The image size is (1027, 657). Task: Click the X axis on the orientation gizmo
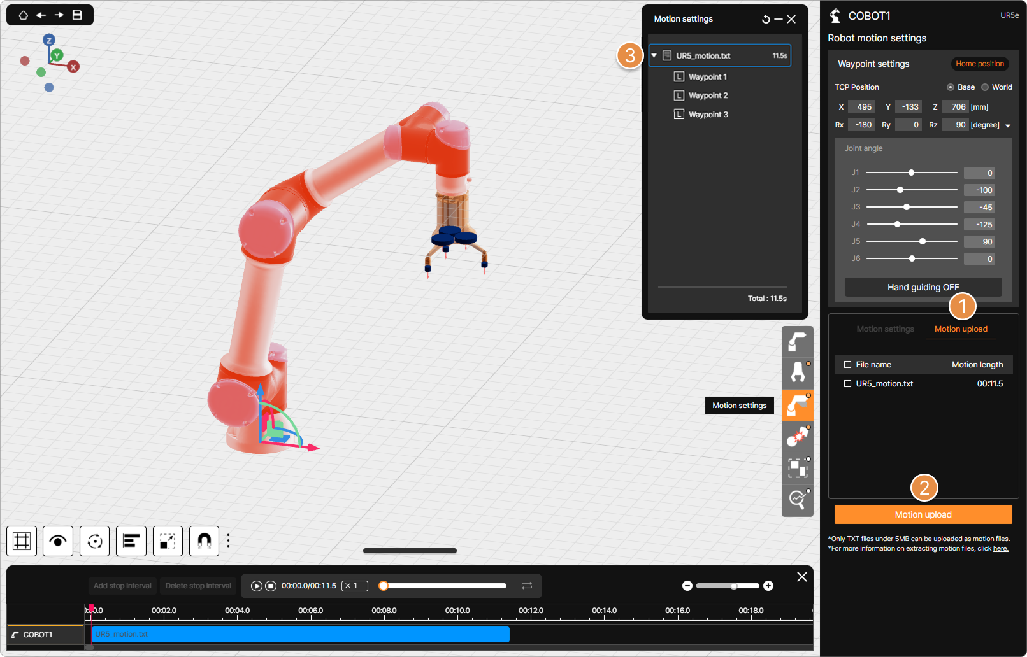pos(73,66)
